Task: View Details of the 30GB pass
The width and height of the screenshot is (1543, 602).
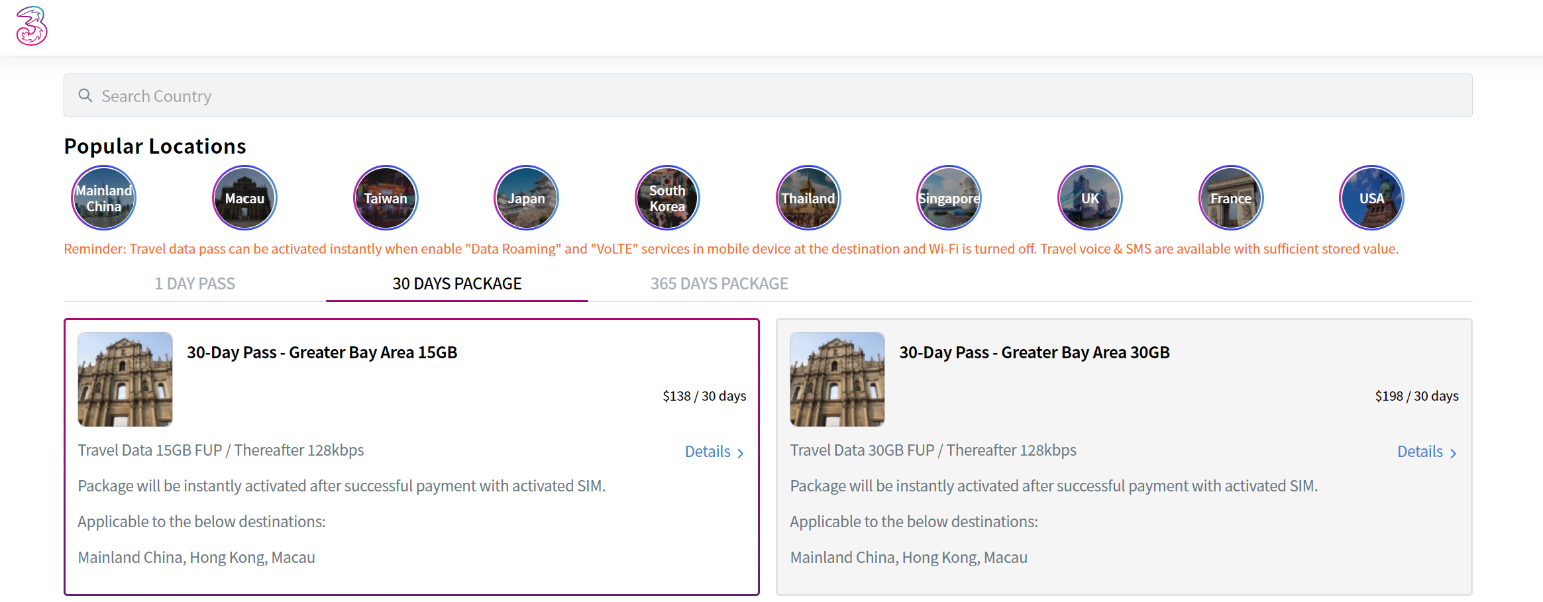Action: 1426,452
